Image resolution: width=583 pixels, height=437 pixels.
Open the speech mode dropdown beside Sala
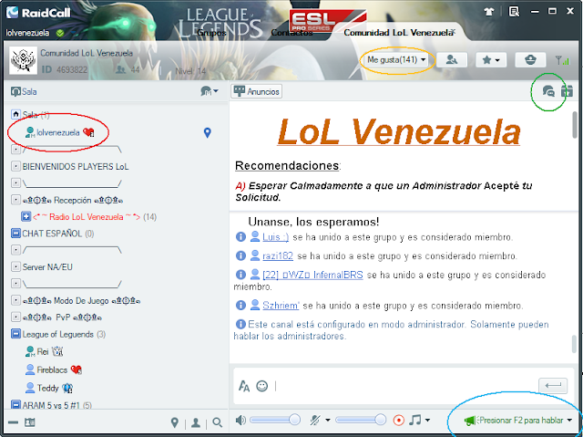click(x=210, y=91)
